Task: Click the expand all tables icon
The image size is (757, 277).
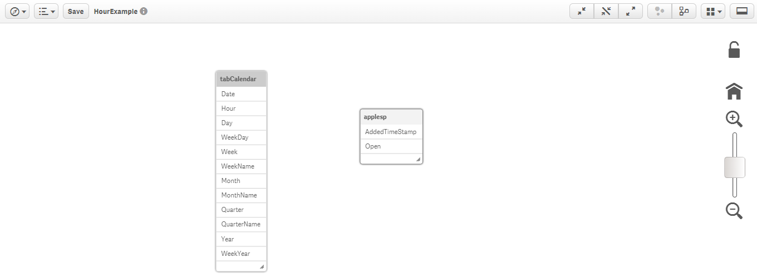Action: [631, 11]
